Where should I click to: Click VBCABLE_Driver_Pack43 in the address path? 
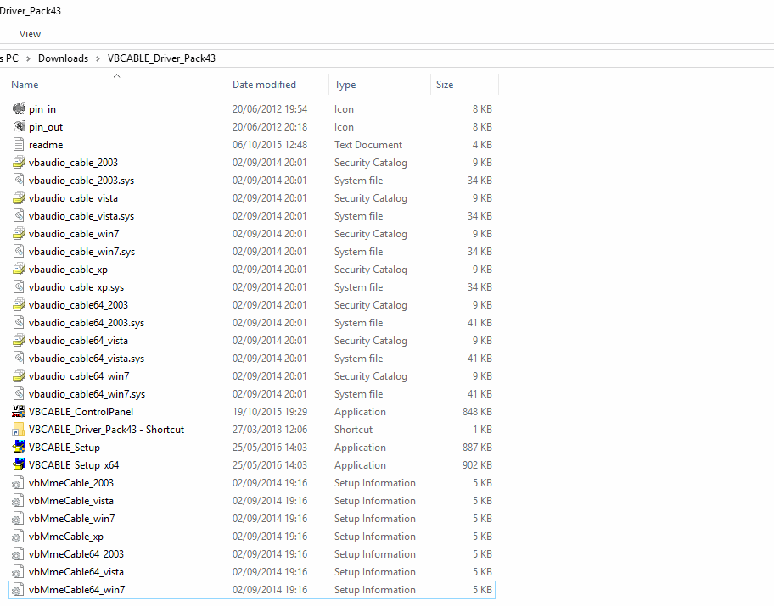coord(161,58)
